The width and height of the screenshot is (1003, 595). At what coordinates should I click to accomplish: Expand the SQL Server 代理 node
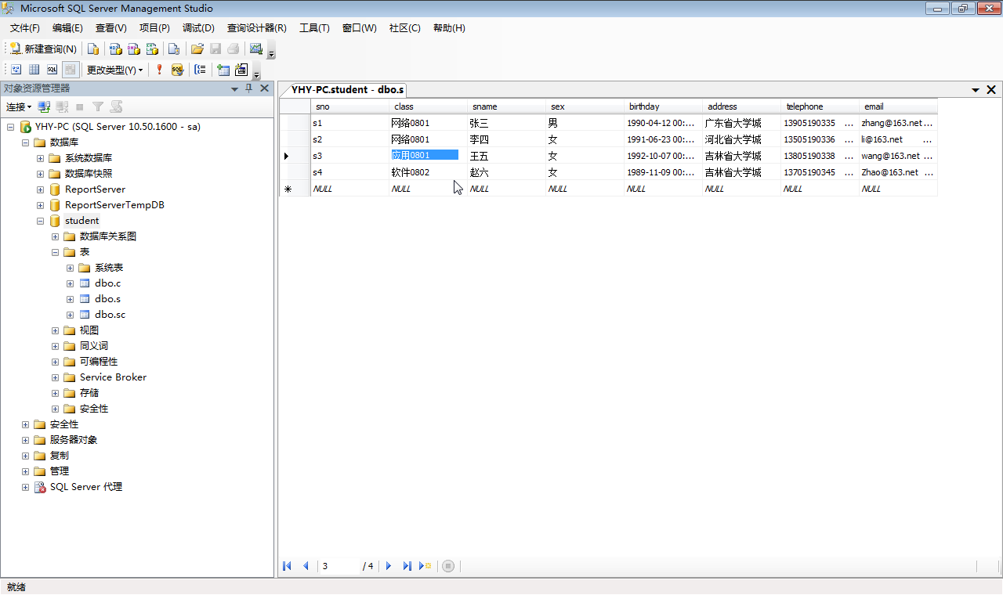click(25, 487)
